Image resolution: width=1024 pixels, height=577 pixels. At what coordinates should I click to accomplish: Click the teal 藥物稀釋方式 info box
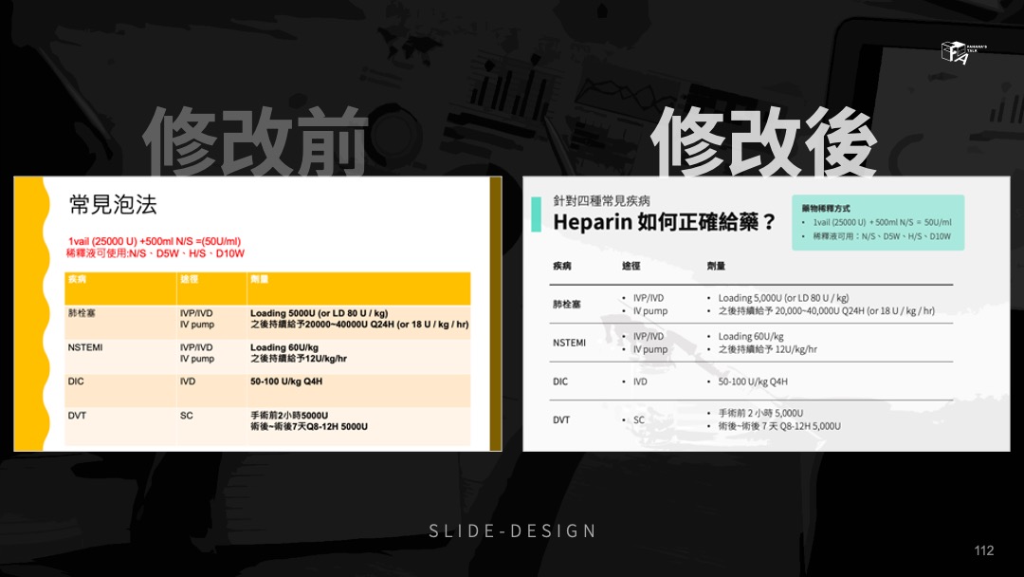coord(877,222)
